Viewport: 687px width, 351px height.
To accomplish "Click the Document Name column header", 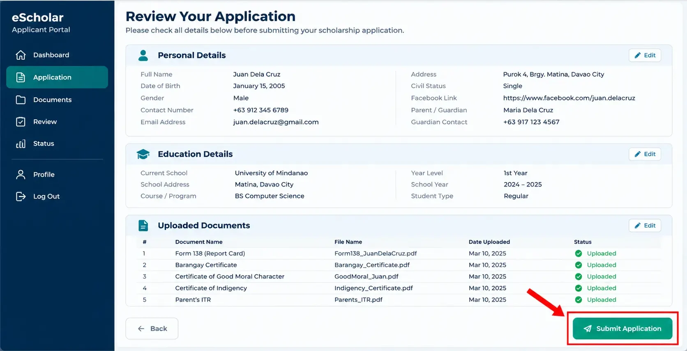I will point(199,242).
